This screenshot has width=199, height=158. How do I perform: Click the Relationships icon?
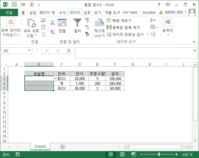[153, 34]
